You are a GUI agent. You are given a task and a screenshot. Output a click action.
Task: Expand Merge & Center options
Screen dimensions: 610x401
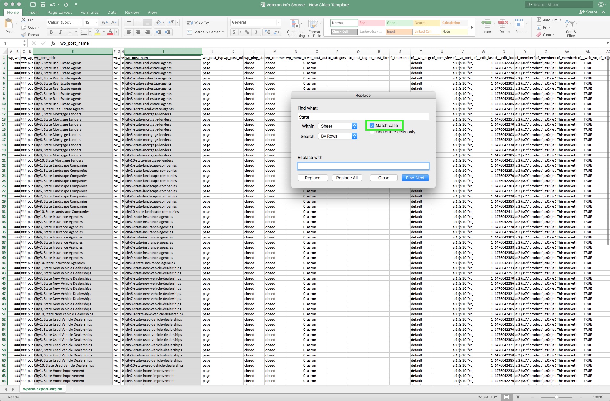(223, 32)
